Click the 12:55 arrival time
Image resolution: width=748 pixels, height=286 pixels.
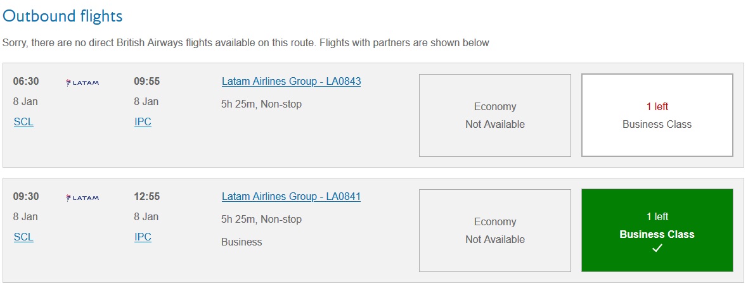click(x=146, y=196)
